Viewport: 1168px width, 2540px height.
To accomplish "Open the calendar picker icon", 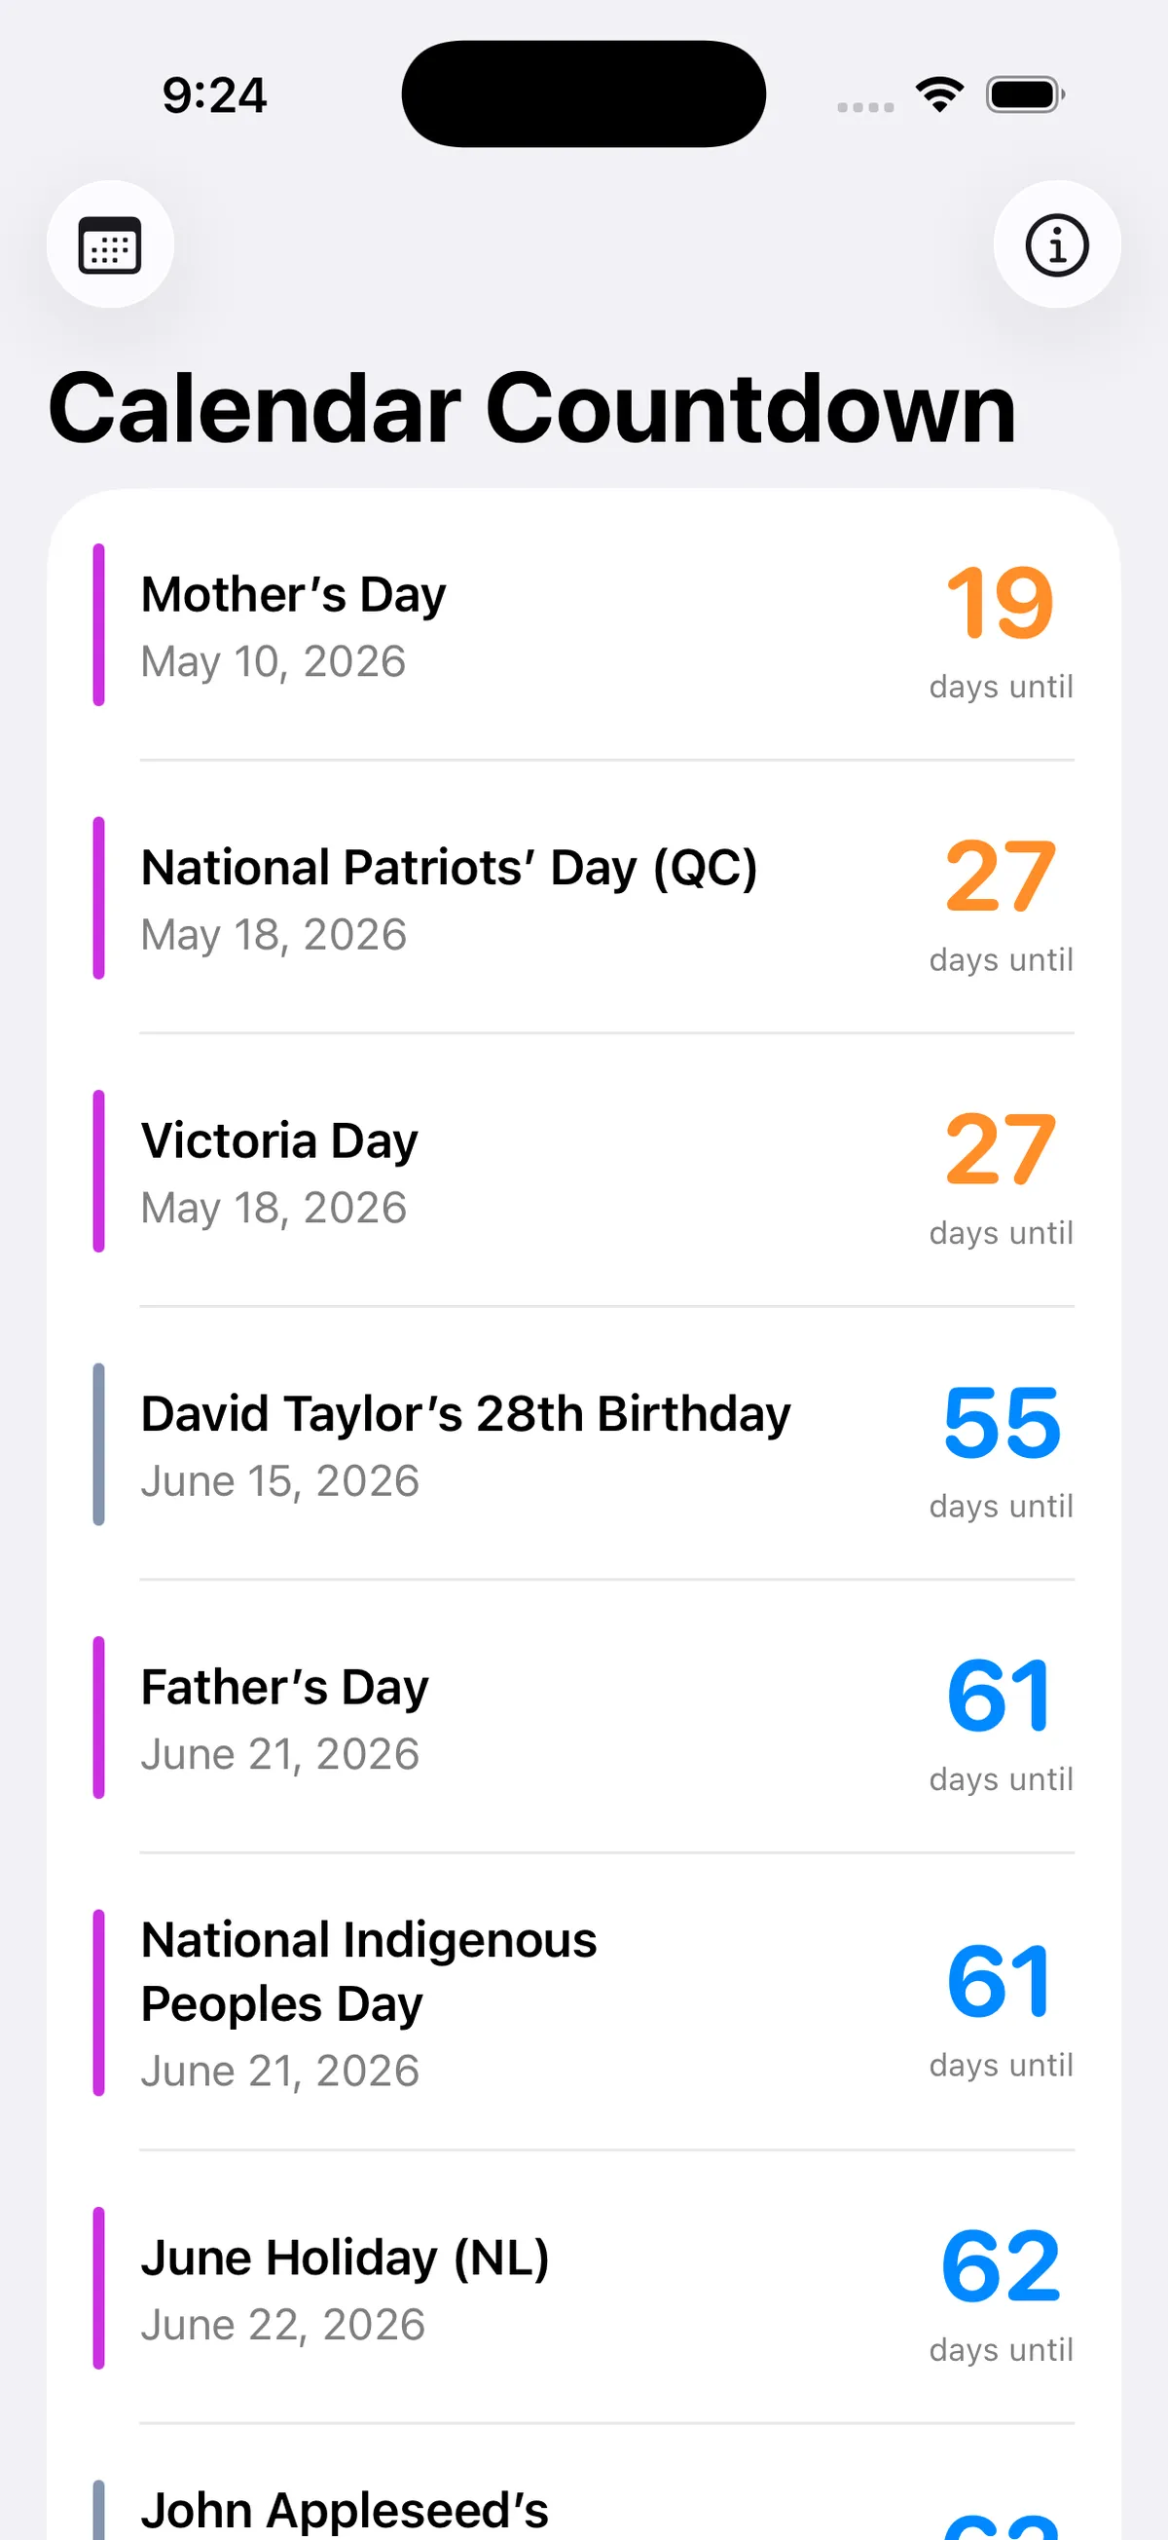I will (x=109, y=244).
